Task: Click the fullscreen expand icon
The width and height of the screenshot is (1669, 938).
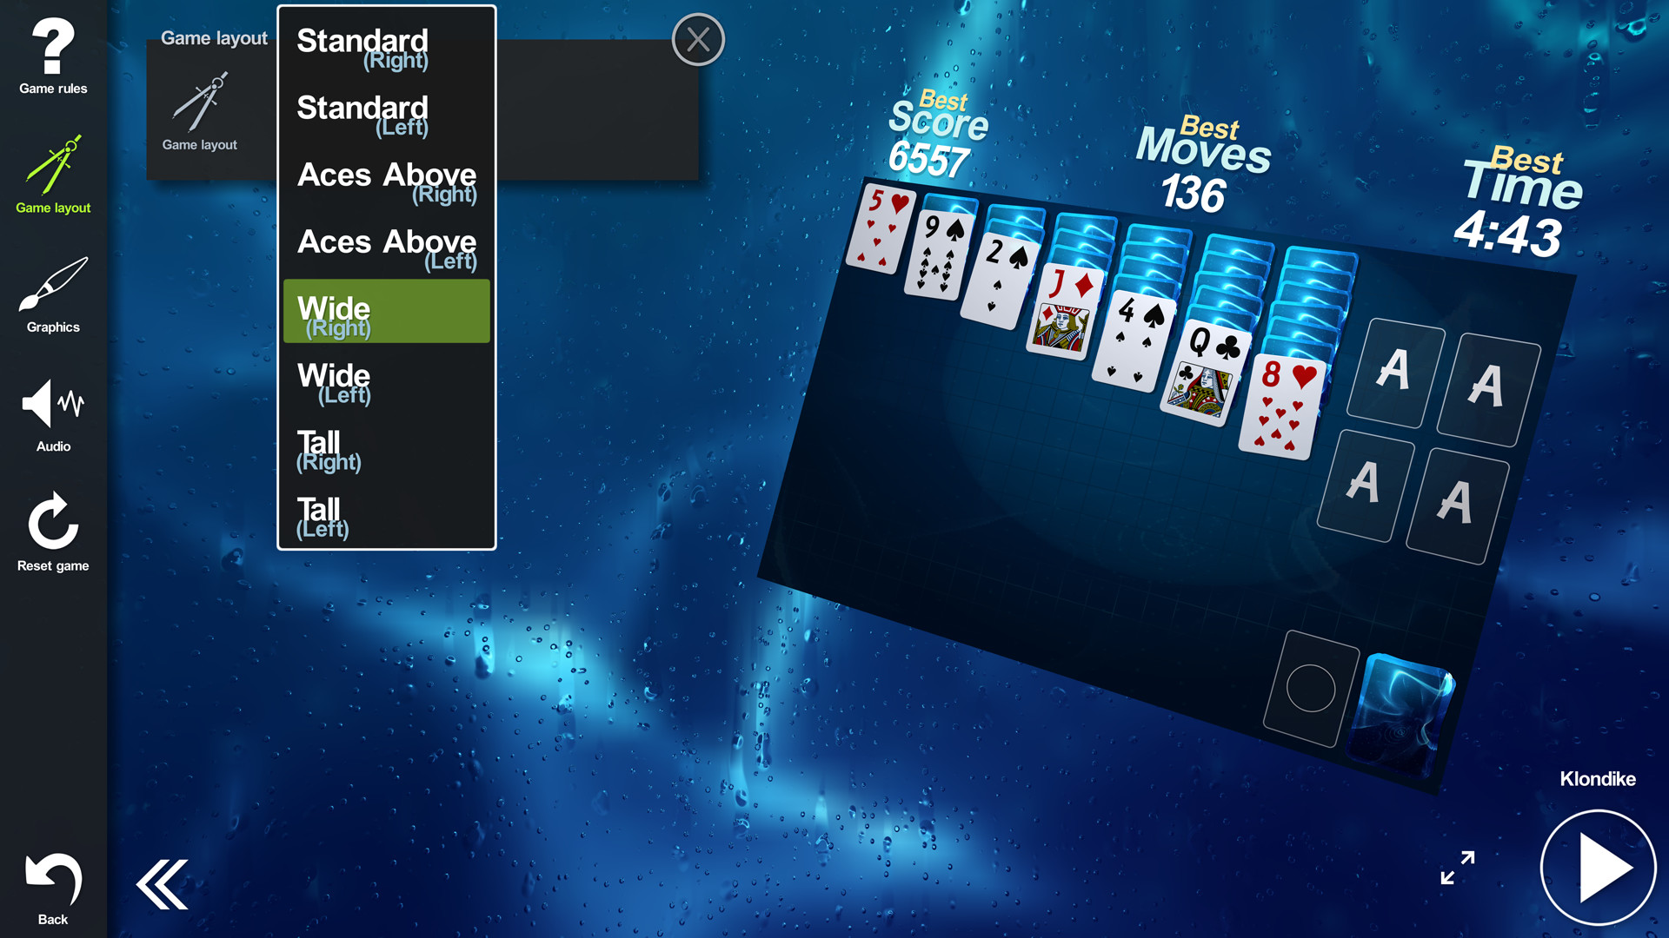Action: coord(1458,866)
